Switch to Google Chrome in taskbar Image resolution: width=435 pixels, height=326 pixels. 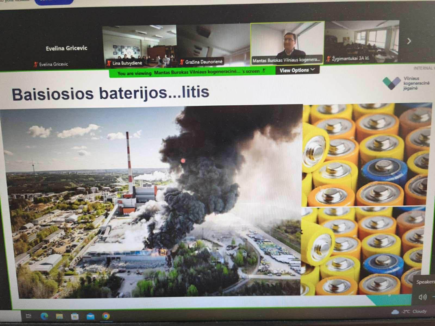point(106,316)
